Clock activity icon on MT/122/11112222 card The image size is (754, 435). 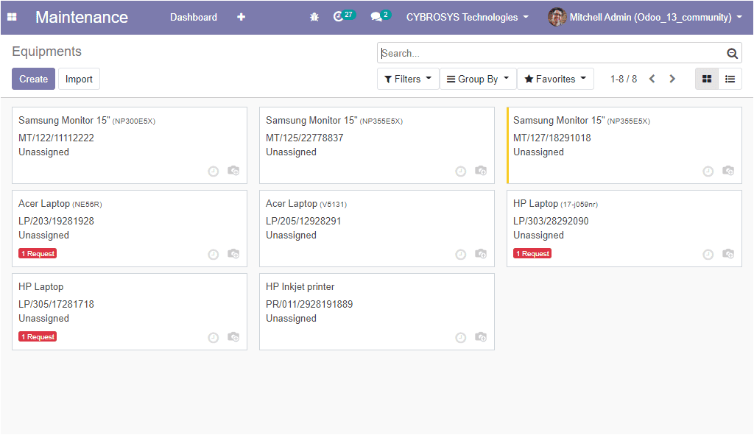[213, 171]
